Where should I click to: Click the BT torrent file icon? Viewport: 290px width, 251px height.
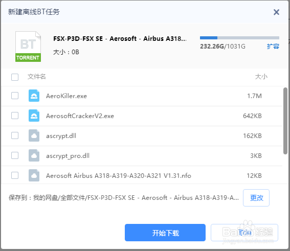coord(28,47)
